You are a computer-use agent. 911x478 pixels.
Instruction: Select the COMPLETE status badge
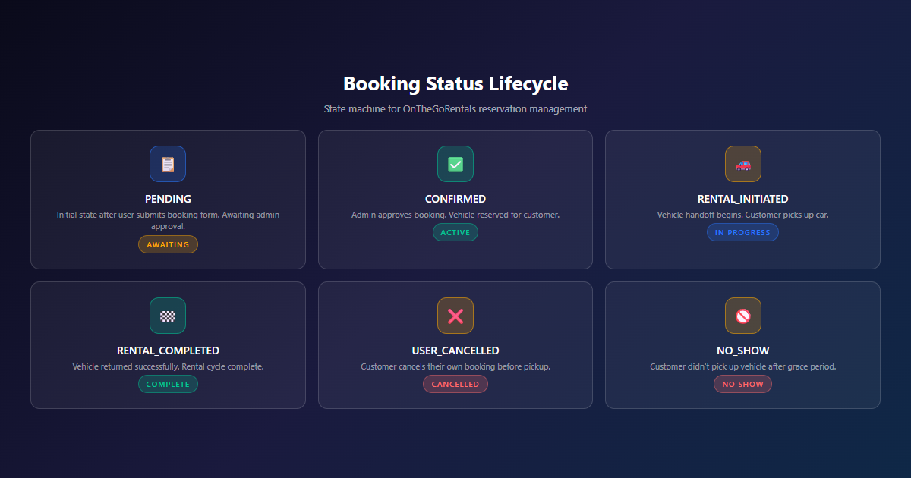click(168, 384)
